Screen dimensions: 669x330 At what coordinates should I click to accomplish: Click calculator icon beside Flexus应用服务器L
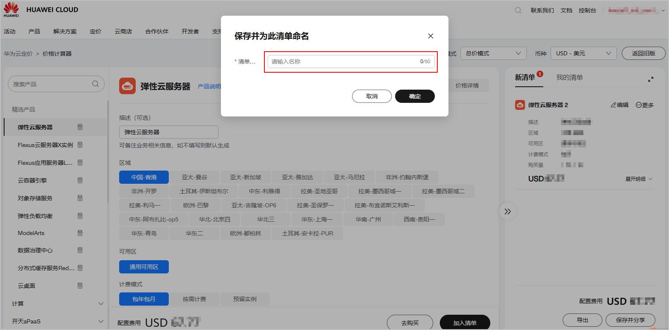point(80,163)
